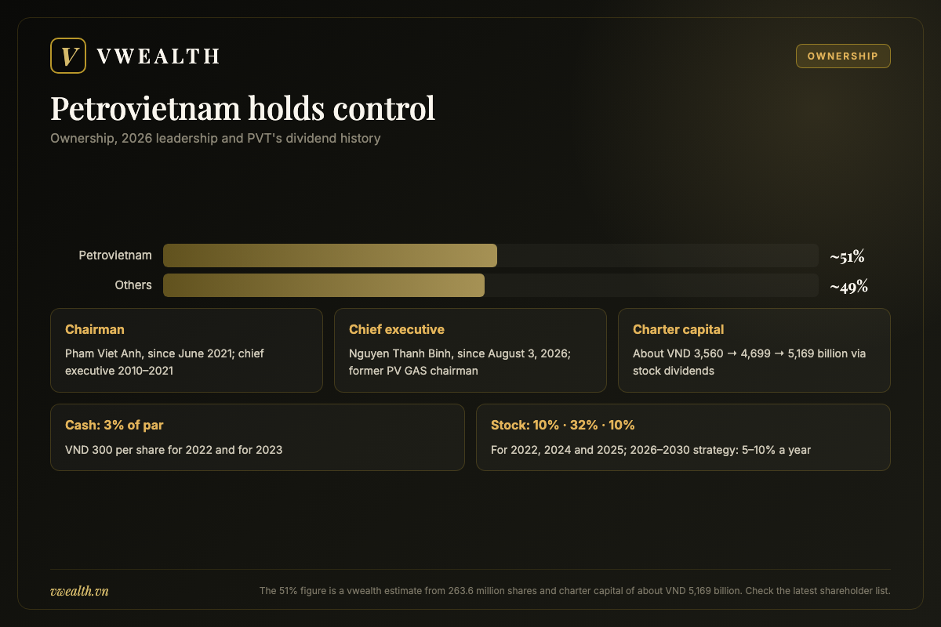Open the Chief executive card
This screenshot has width=941, height=627.
coord(470,350)
